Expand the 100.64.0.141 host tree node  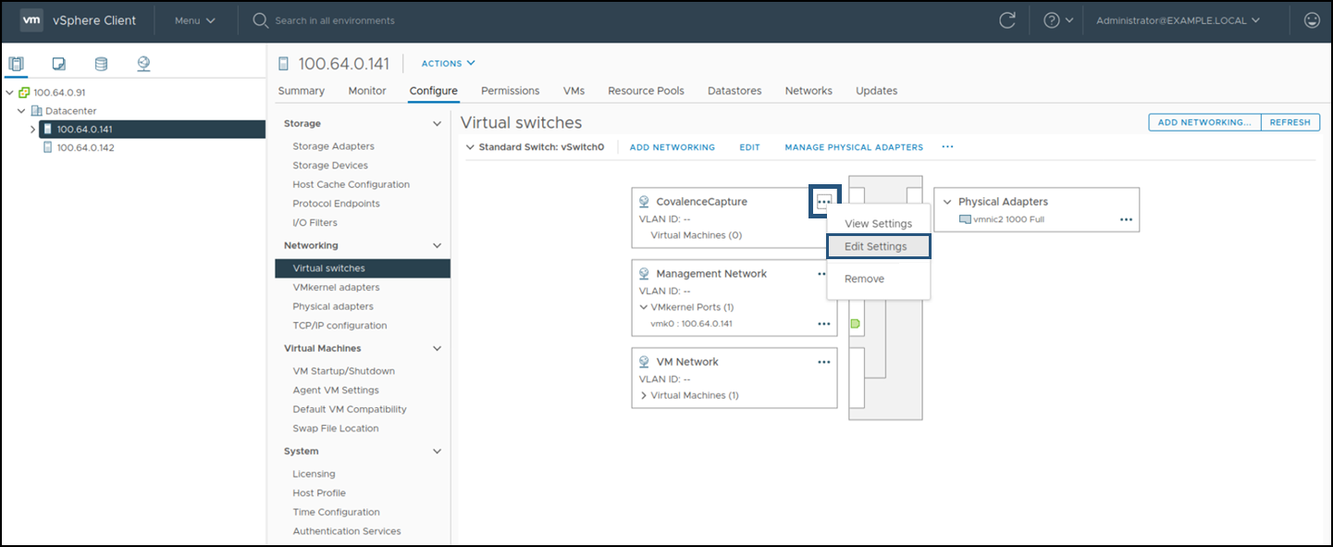(x=33, y=130)
